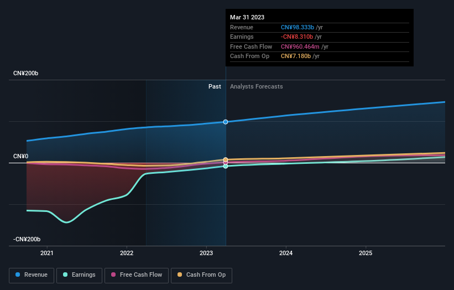This screenshot has height=290, width=454.
Task: Click the Earnings row label in tooltip
Action: [242, 37]
